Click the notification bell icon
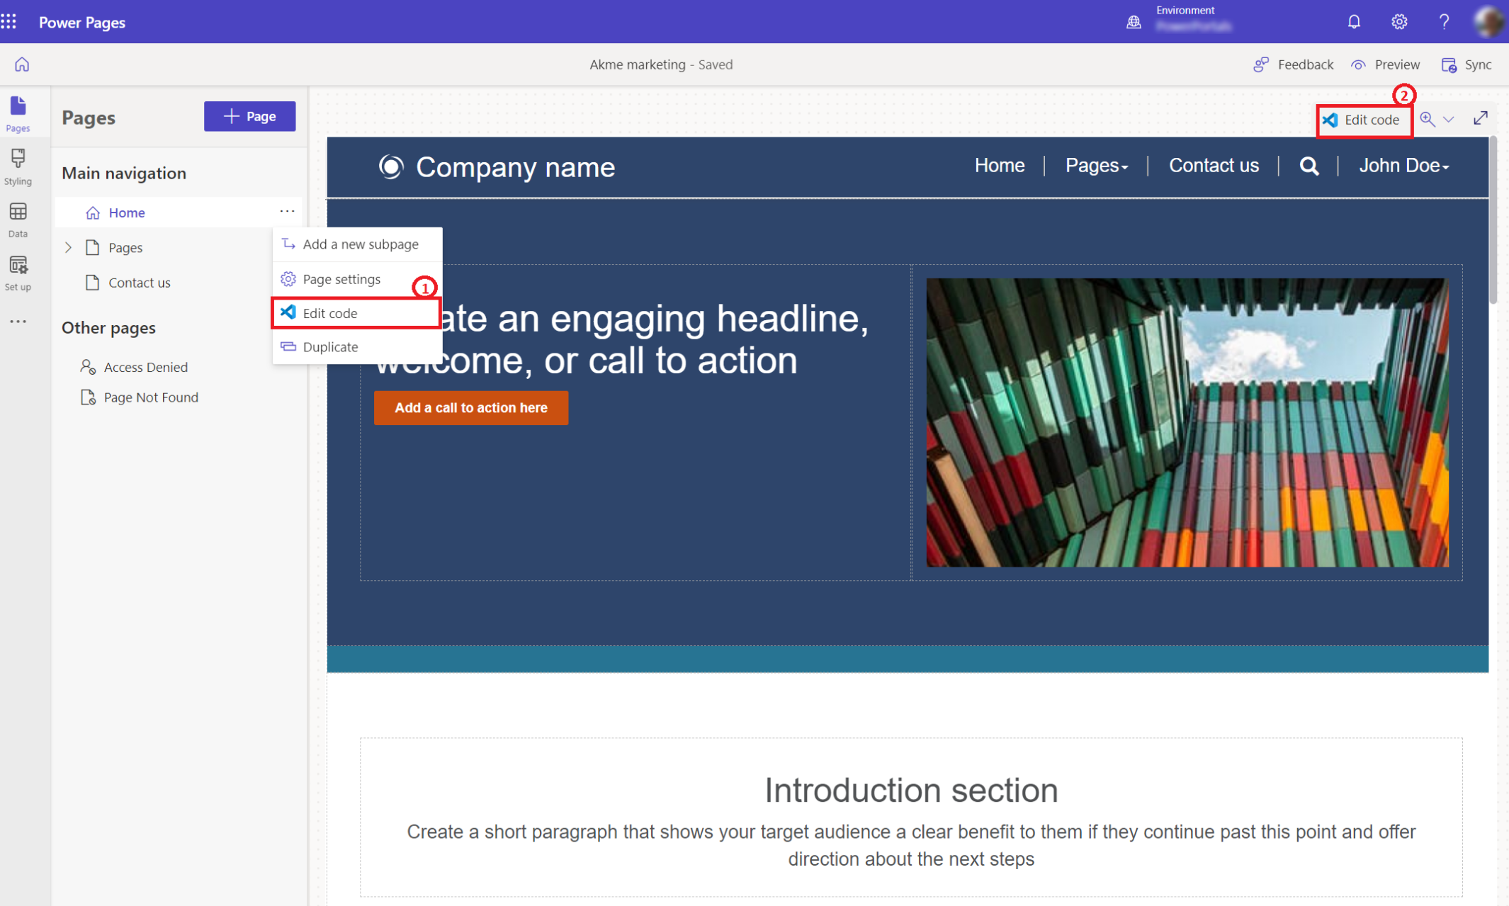Screen dimensions: 1509x906 coord(1355,21)
